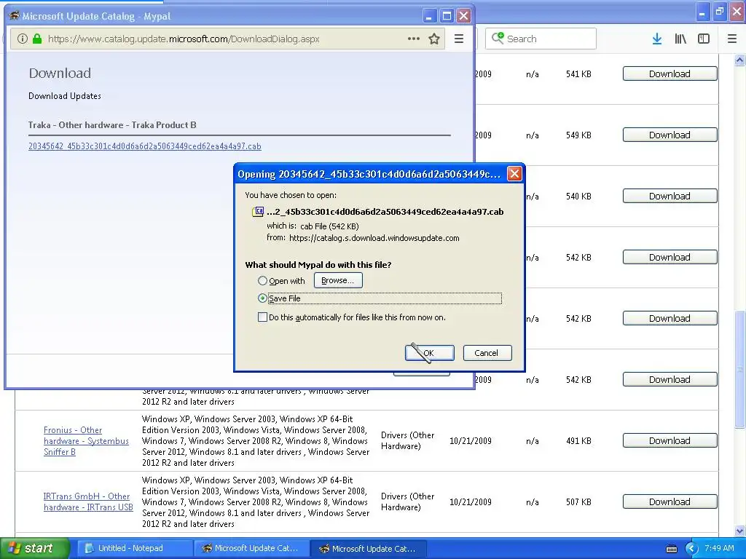Screen dimensions: 746x559
Task: Minimize the Download popup window
Action: [429, 16]
